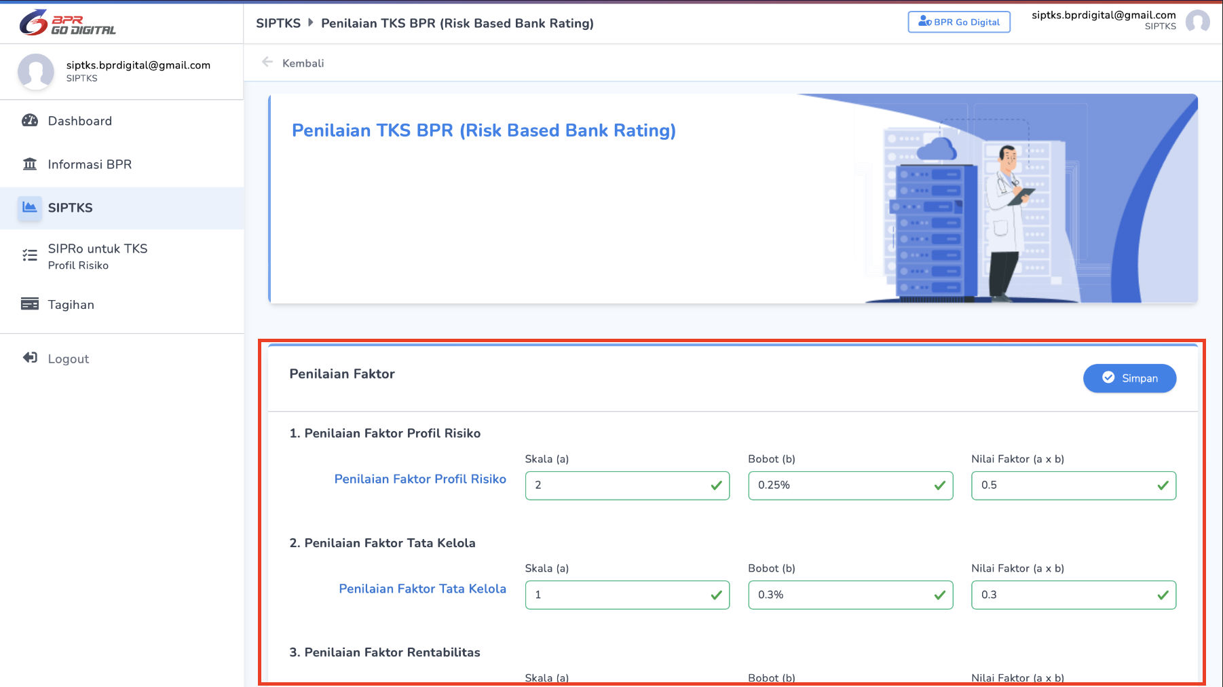Open the Dashboard menu item
This screenshot has width=1223, height=687.
click(122, 121)
